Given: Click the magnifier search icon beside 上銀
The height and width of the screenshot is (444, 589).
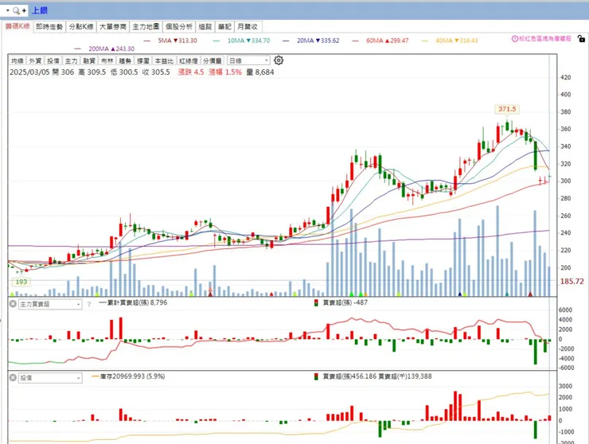Looking at the screenshot, I should coord(16,10).
